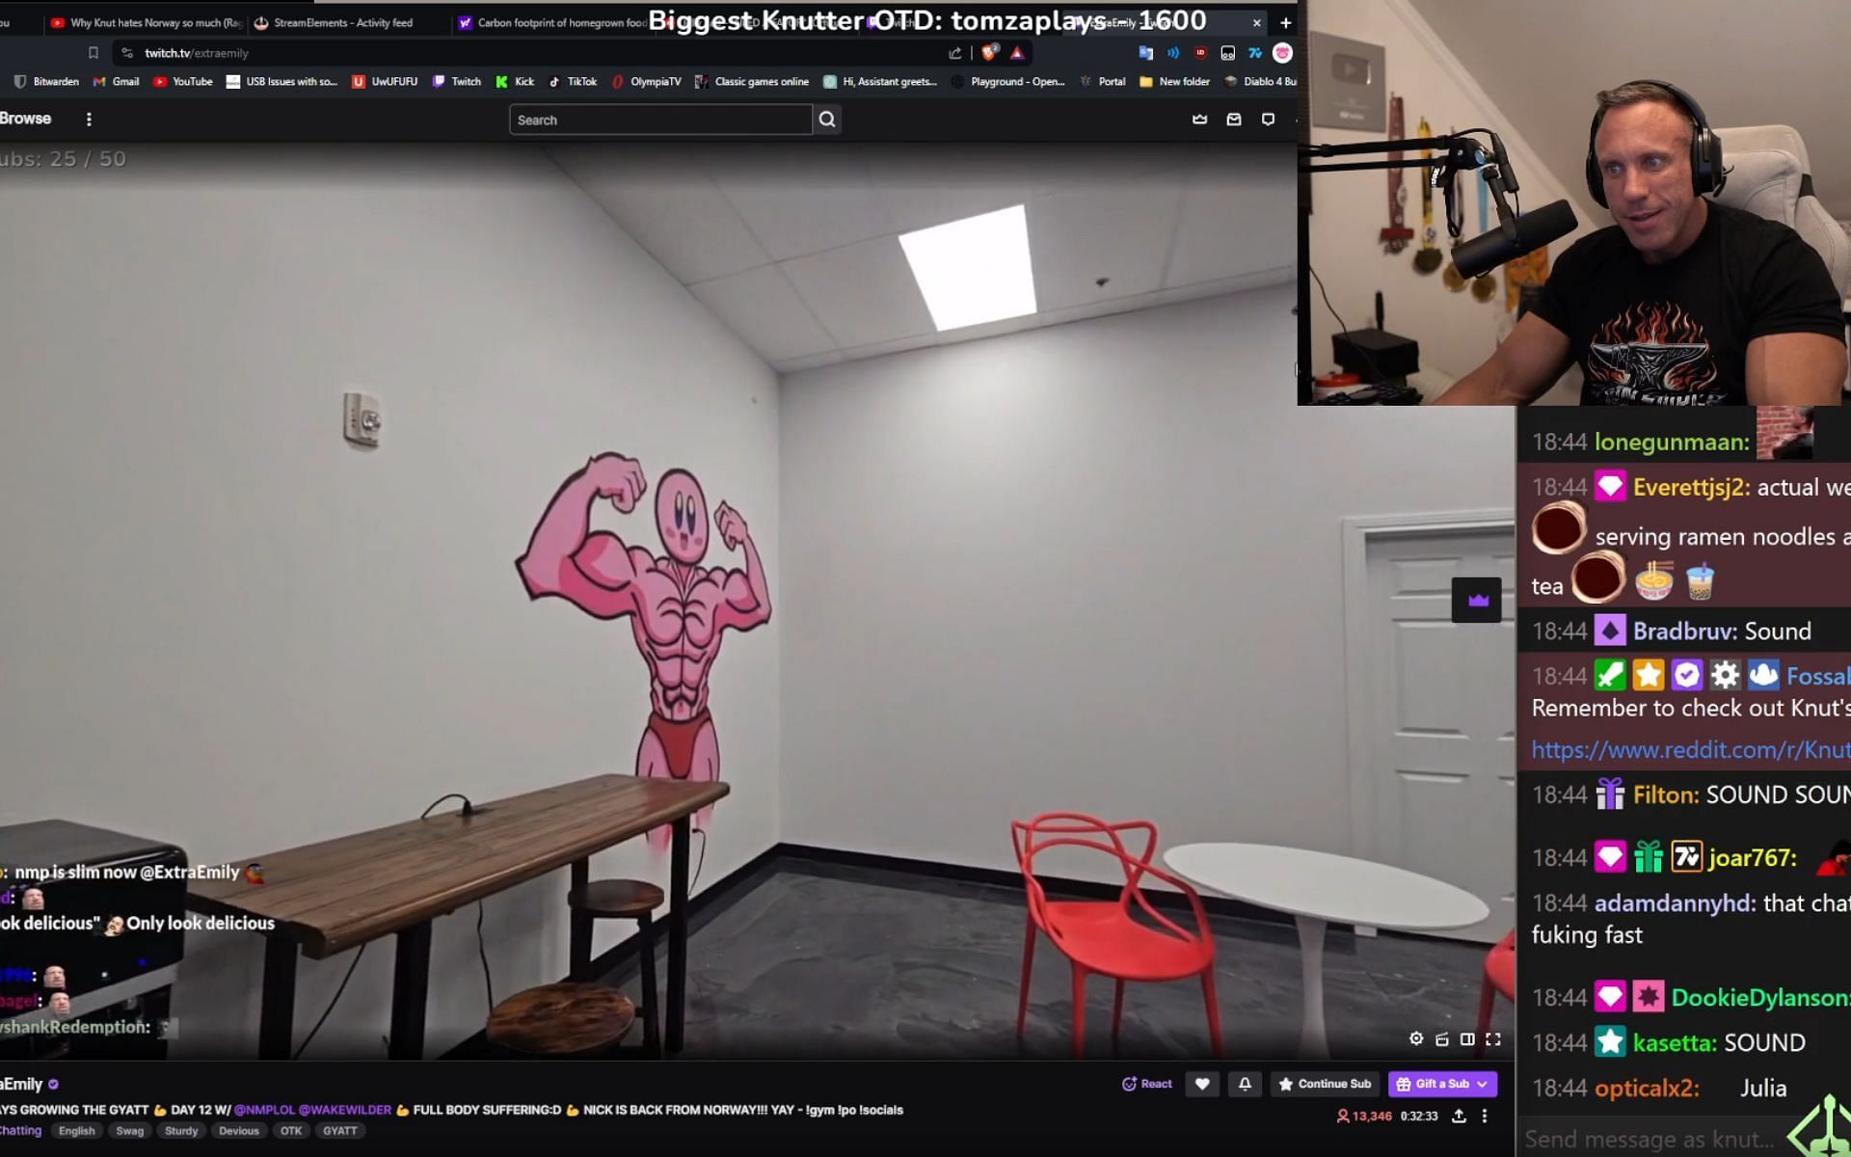Switch to Carbon footprint of homegrown food tab
Image resolution: width=1851 pixels, height=1157 pixels.
[x=551, y=22]
